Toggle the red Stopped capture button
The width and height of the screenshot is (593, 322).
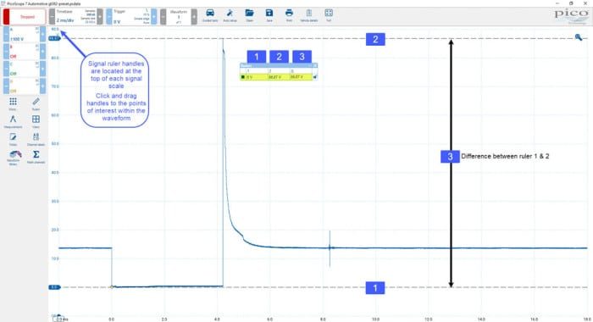click(25, 17)
